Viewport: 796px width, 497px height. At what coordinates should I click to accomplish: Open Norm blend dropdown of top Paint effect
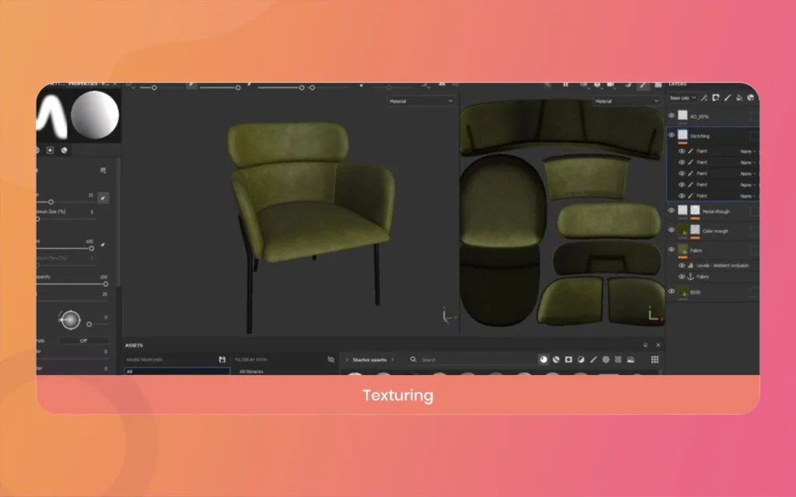pos(748,151)
